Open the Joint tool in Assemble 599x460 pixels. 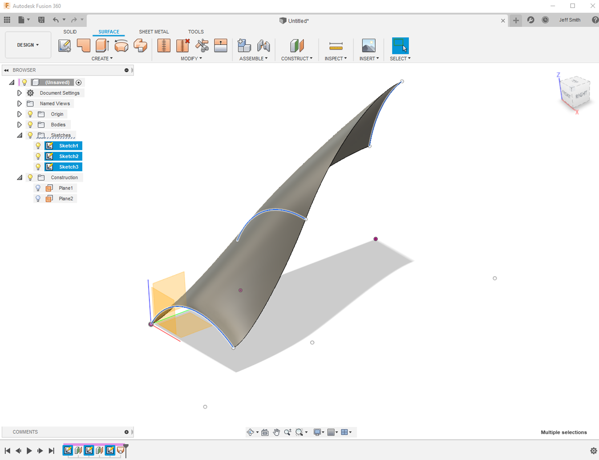coord(263,46)
